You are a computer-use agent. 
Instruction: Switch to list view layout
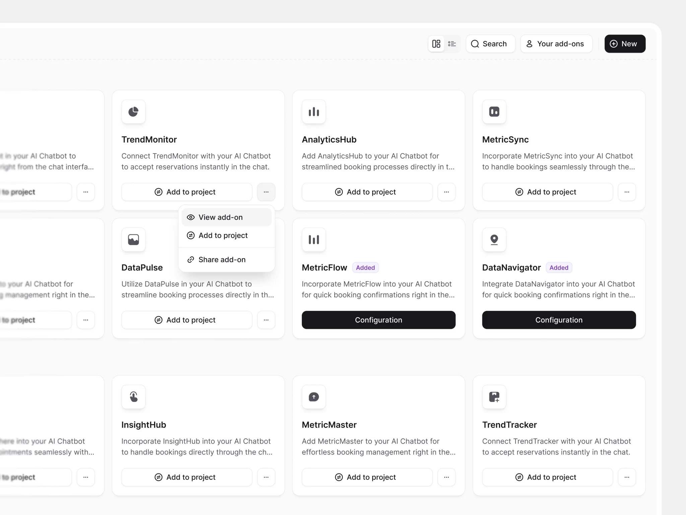452,44
